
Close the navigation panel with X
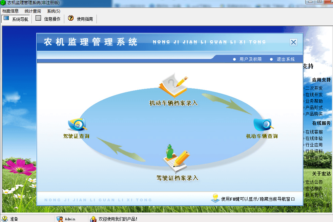(x=293, y=42)
